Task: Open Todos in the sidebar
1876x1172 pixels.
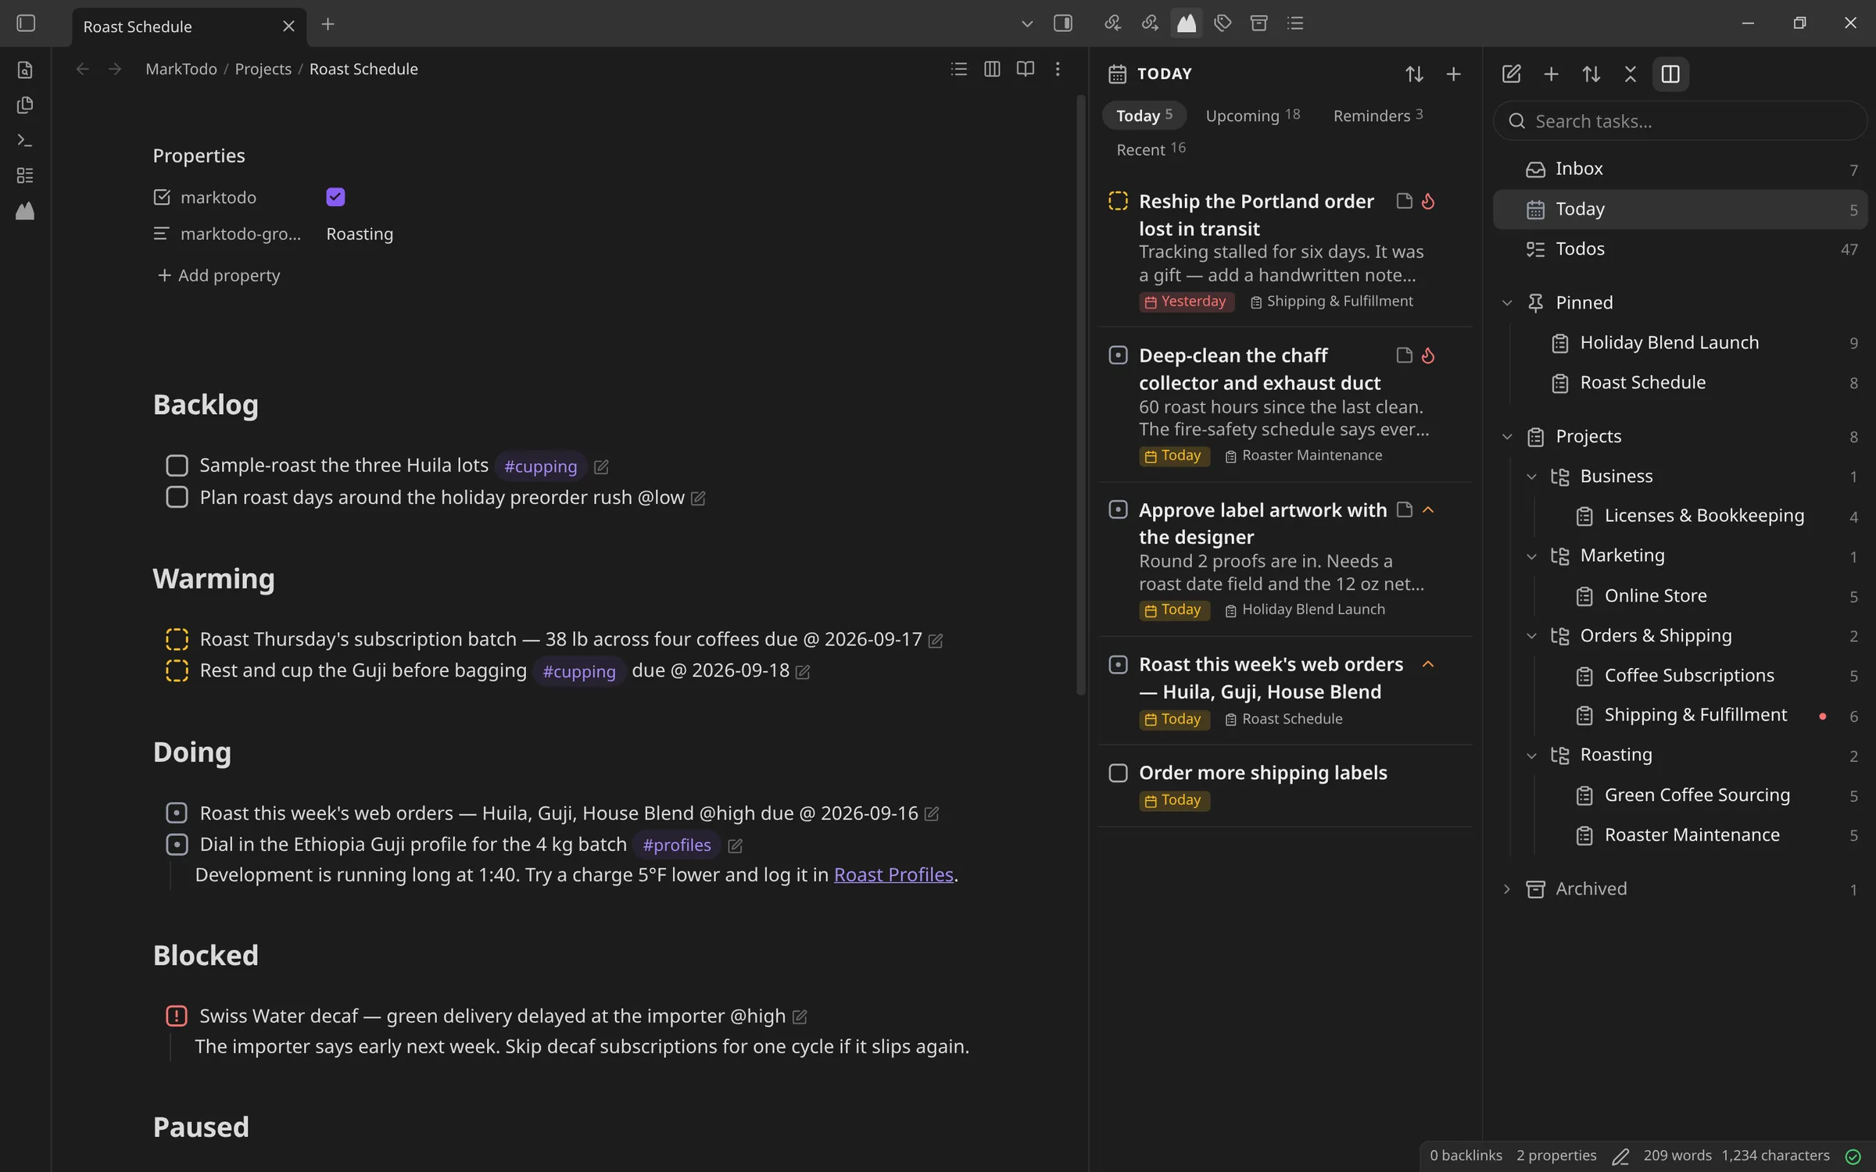Action: pyautogui.click(x=1680, y=249)
